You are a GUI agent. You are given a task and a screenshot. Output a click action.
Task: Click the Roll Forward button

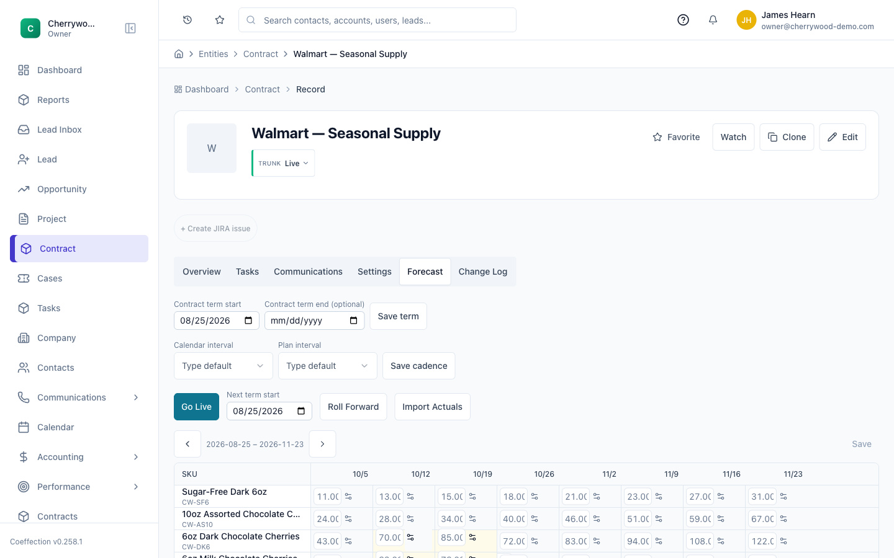coord(353,407)
